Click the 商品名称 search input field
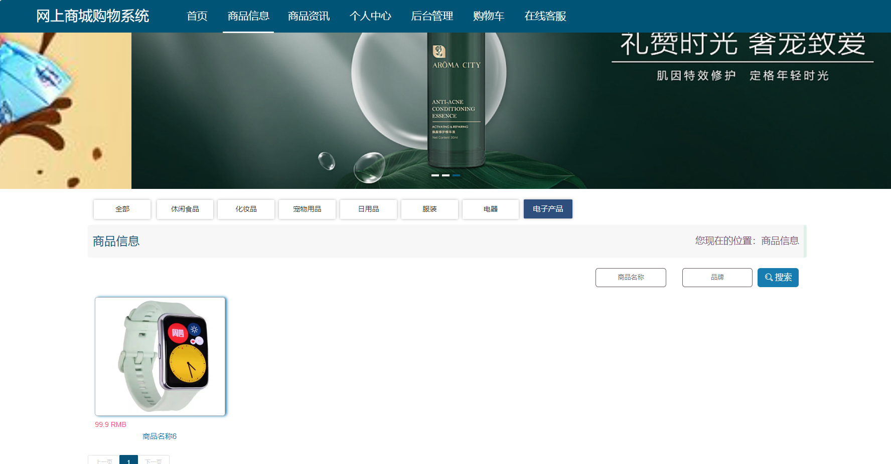Viewport: 891px width, 464px height. [631, 277]
